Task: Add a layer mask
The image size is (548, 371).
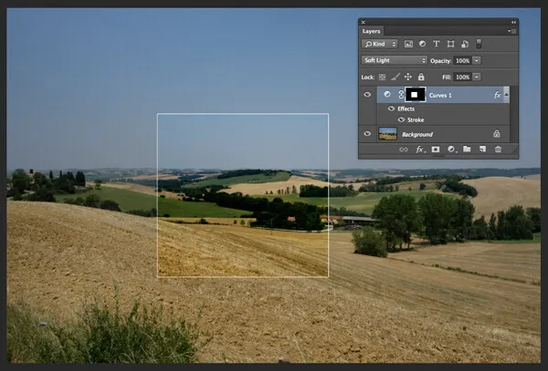Action: [436, 149]
